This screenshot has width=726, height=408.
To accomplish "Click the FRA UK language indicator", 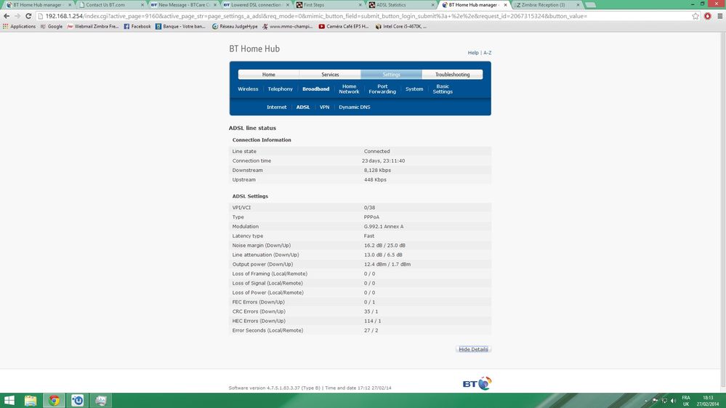I will tap(686, 401).
